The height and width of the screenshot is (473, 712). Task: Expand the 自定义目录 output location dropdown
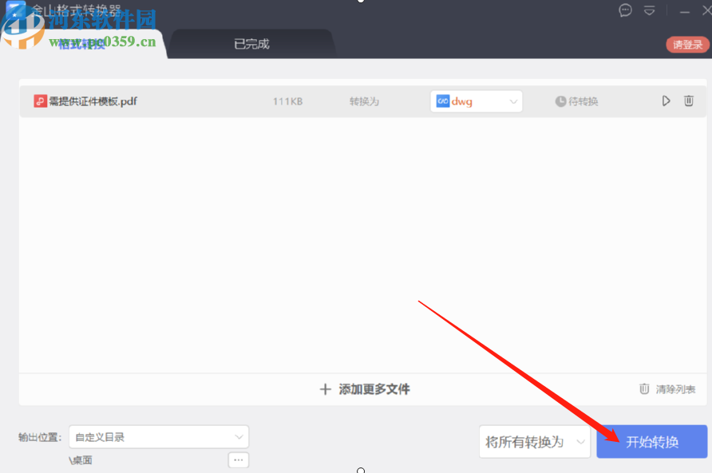click(238, 437)
